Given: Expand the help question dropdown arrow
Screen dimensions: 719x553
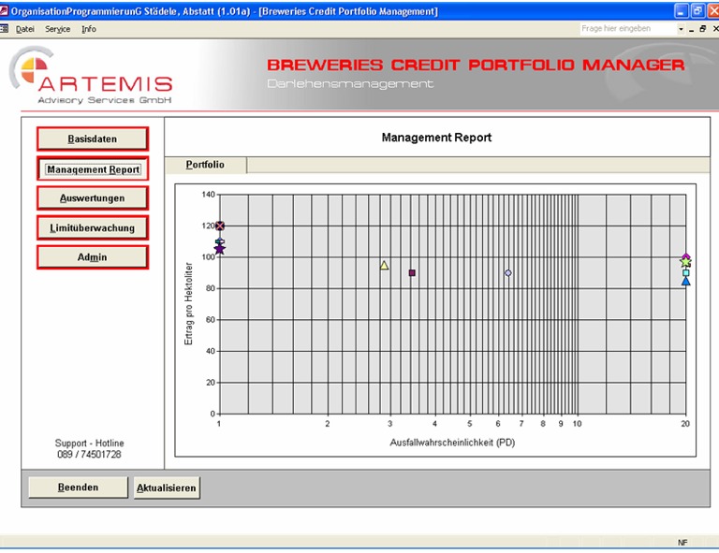Looking at the screenshot, I should (x=681, y=29).
